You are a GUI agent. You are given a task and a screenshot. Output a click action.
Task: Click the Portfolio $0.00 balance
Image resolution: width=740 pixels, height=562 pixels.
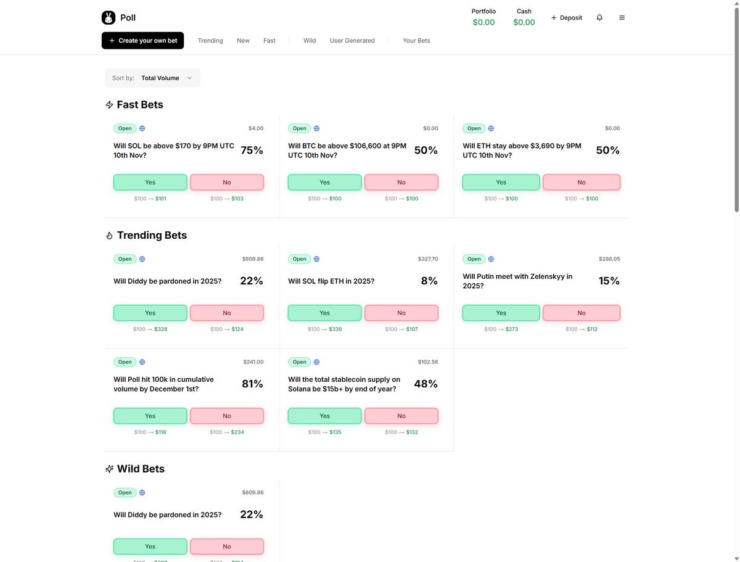click(x=483, y=22)
